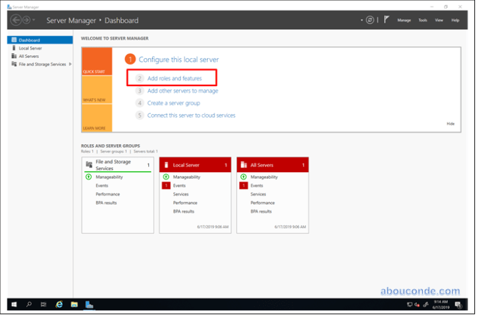Image resolution: width=477 pixels, height=315 pixels.
Task: Open the Tools menu
Action: (422, 20)
